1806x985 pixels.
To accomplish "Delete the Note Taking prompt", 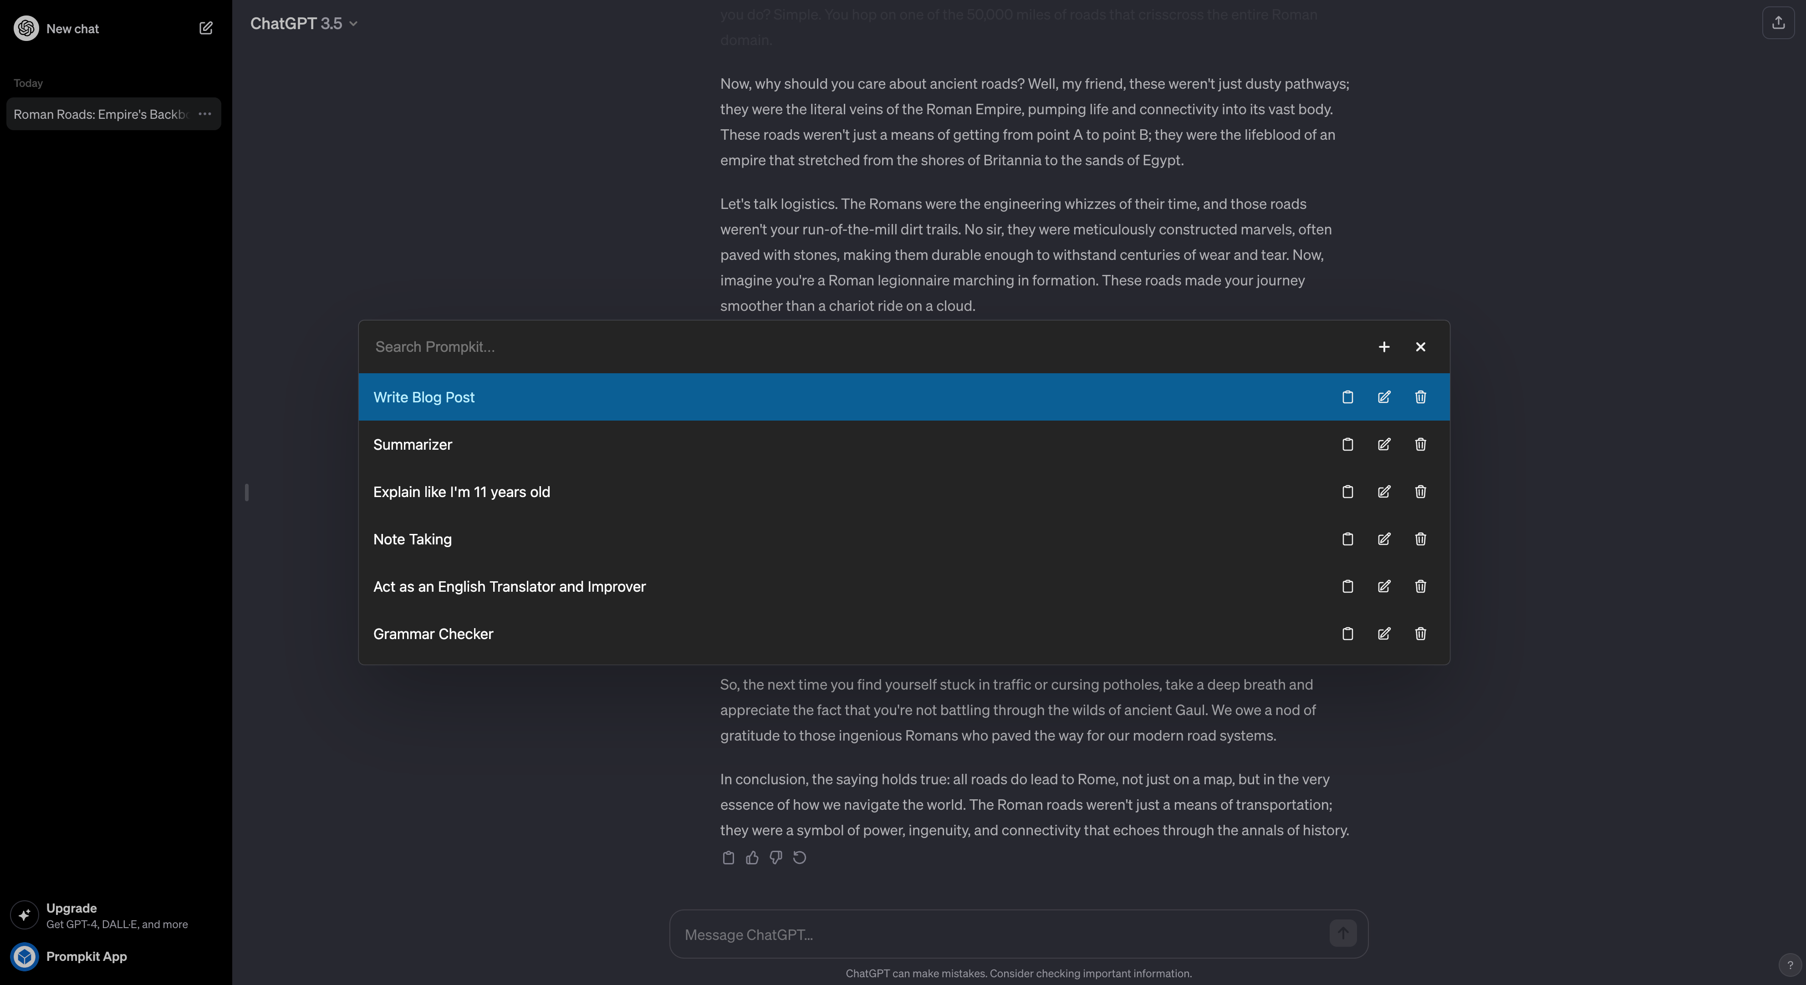I will click(1420, 539).
